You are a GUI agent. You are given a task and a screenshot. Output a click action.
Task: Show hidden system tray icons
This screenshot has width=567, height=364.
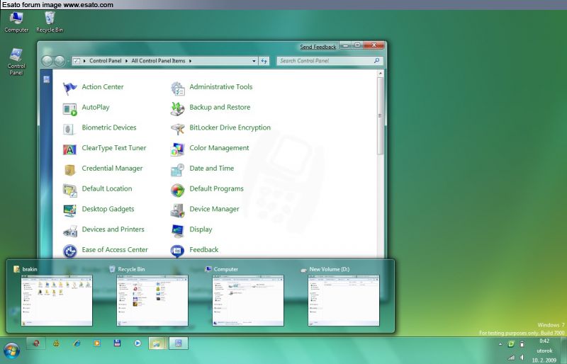point(500,343)
